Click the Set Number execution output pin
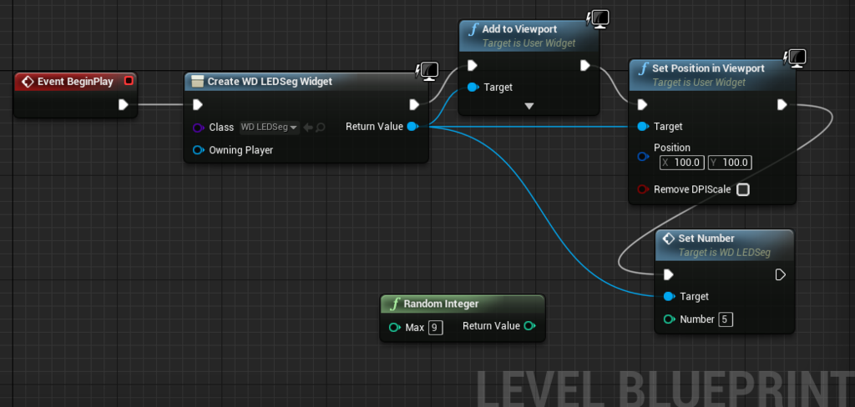 [x=781, y=274]
